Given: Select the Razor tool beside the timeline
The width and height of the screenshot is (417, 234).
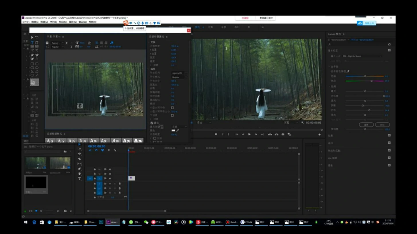Looking at the screenshot, I should pos(79,159).
